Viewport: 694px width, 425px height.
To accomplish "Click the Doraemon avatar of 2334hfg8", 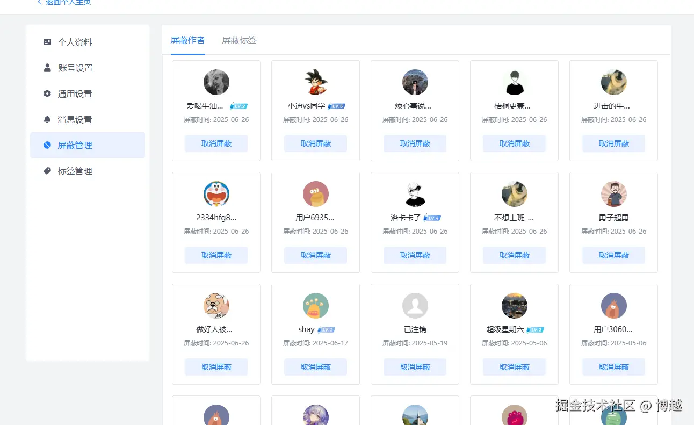I will 216,194.
